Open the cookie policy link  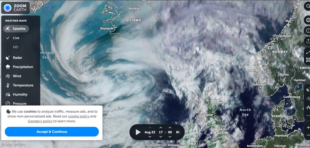[x=79, y=116]
